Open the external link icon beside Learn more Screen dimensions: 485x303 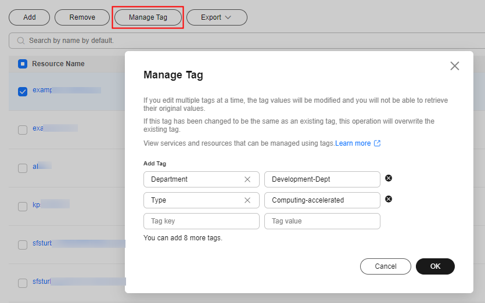point(378,143)
